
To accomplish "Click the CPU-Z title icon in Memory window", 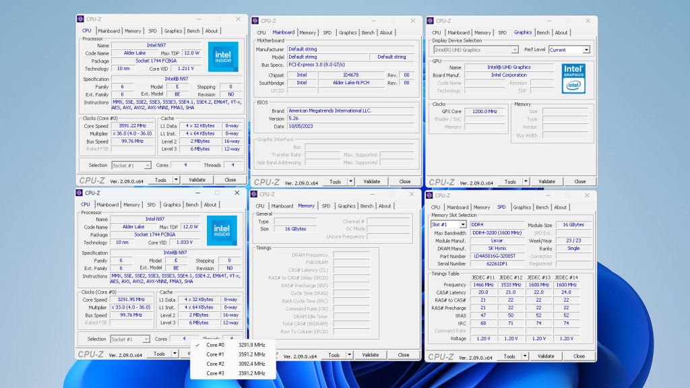I will 254,194.
